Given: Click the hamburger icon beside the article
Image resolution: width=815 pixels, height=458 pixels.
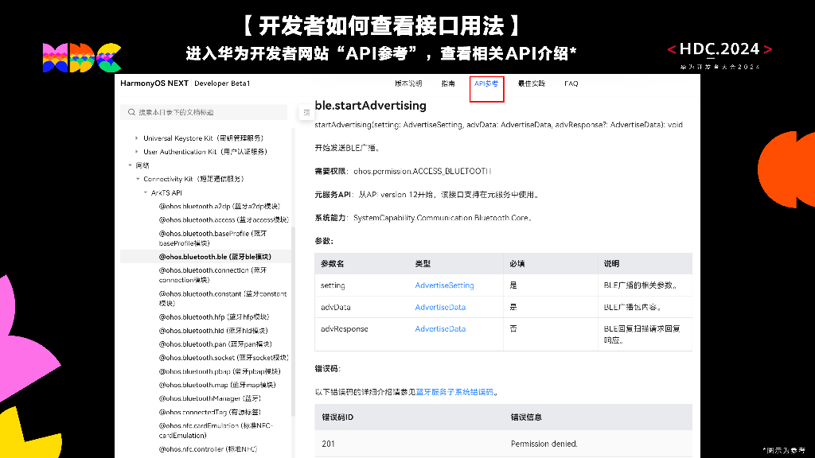Looking at the screenshot, I should pos(306,112).
